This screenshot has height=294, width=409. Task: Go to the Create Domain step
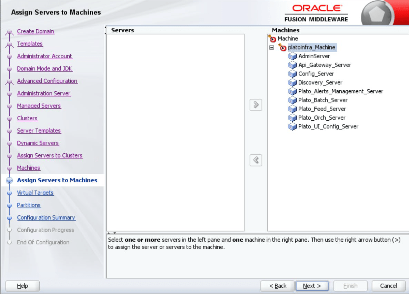[x=36, y=31]
